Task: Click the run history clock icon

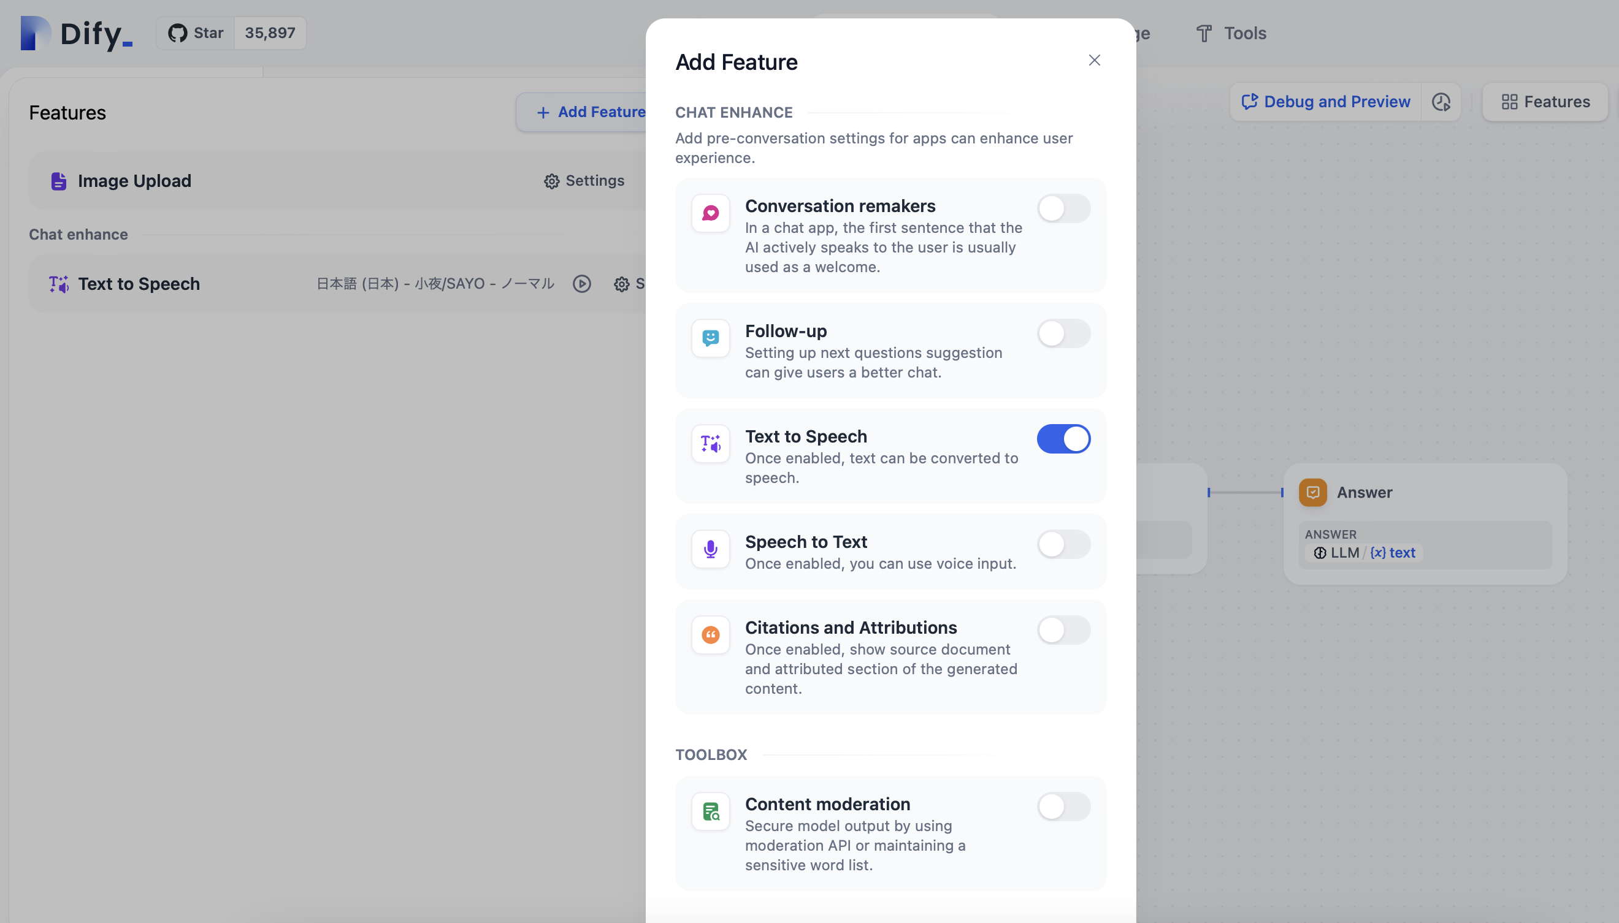Action: (x=1441, y=102)
